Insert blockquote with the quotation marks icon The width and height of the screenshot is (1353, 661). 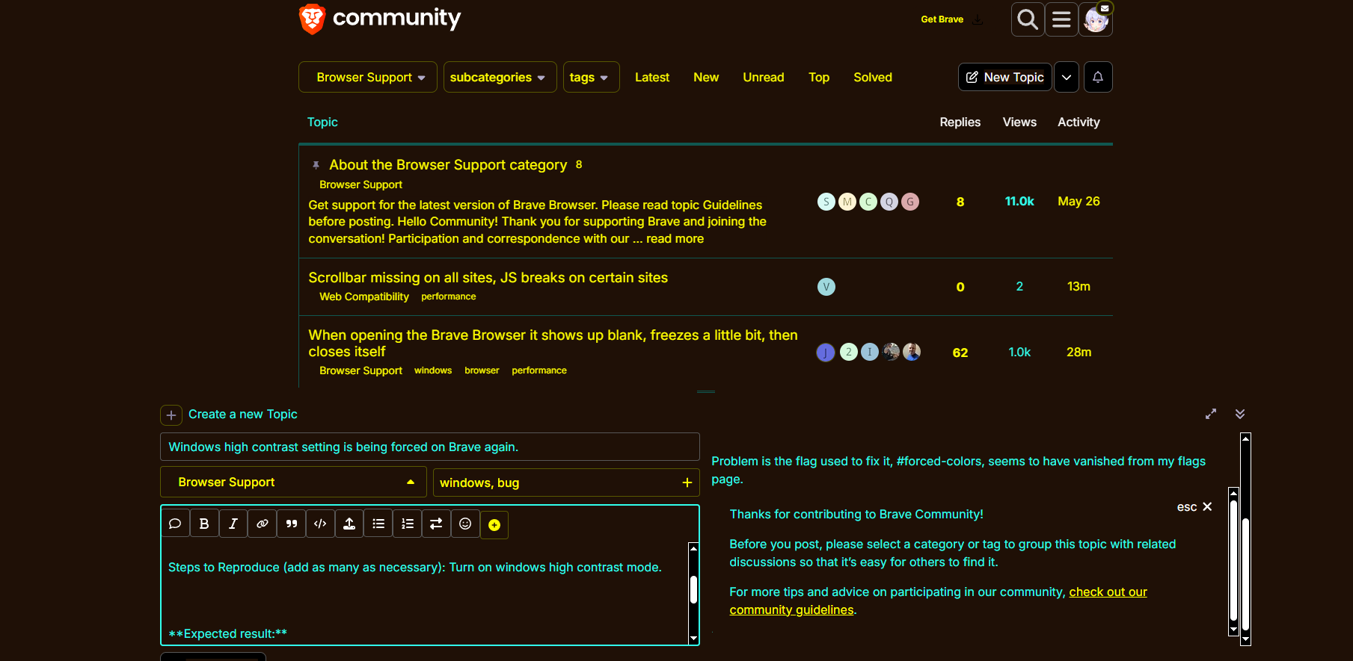click(x=292, y=524)
